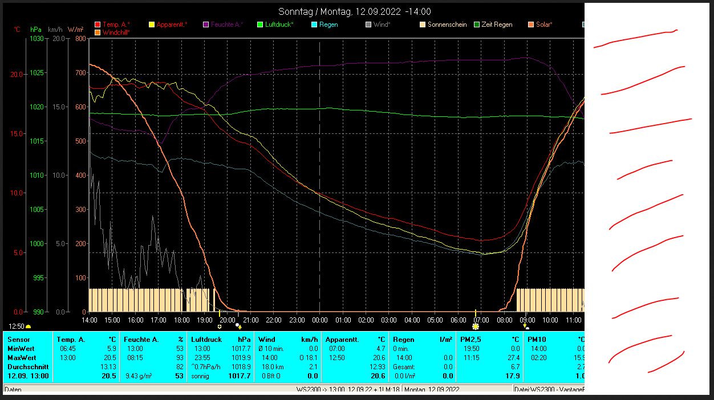Toggle the yellow Apparentt. legend box

click(152, 25)
